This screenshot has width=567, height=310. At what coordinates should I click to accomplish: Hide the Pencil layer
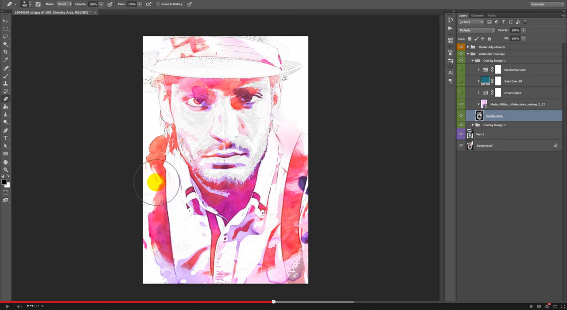(x=461, y=134)
